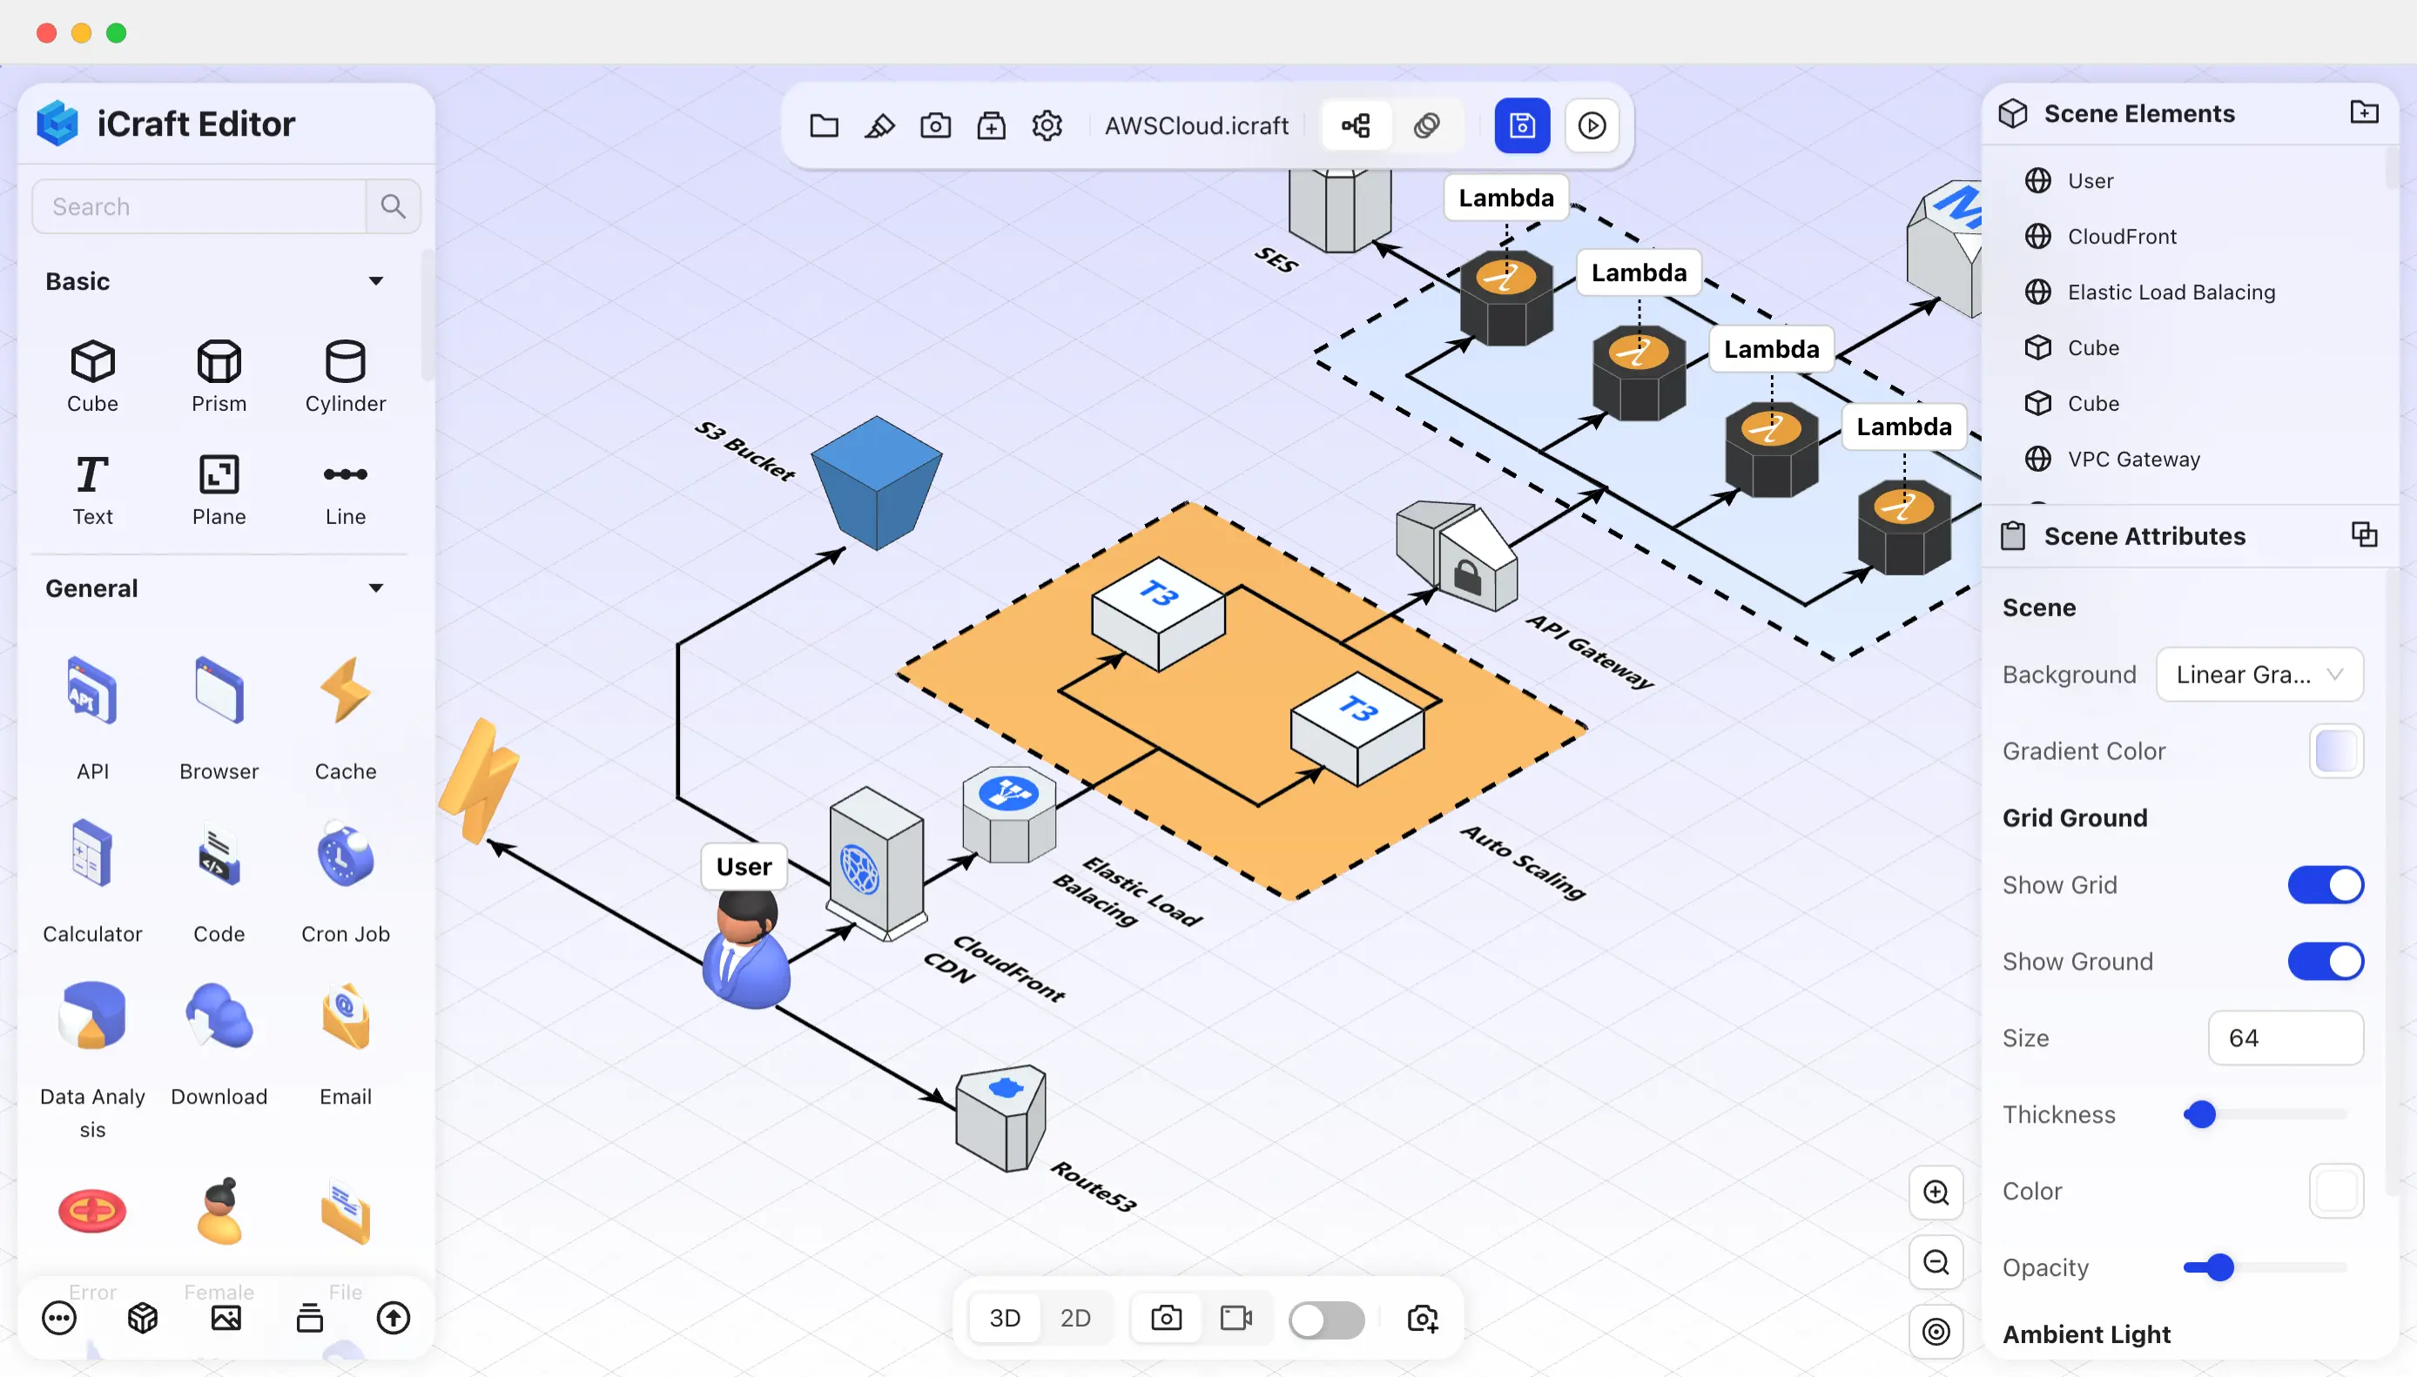The width and height of the screenshot is (2417, 1377).
Task: Switch to 2D view mode
Action: [1075, 1319]
